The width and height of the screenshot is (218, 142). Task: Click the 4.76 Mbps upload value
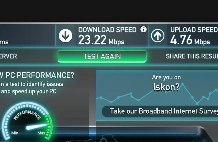click(190, 40)
